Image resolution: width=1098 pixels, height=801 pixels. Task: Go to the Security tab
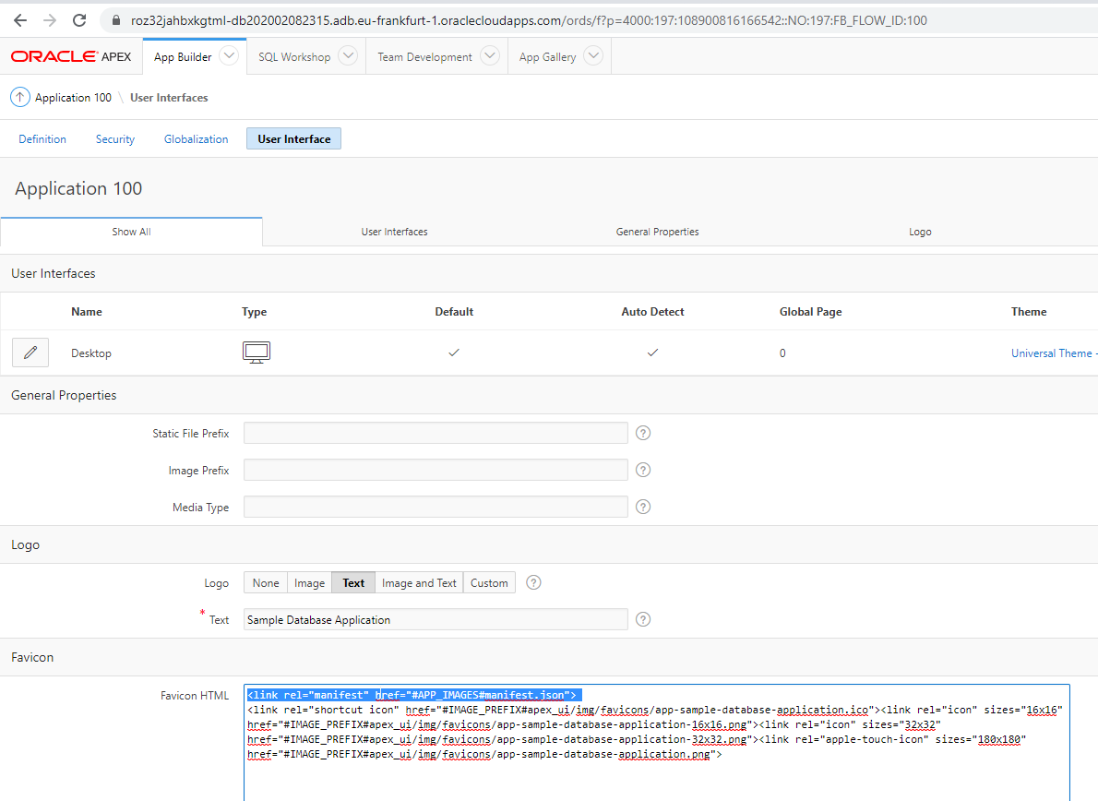[114, 138]
